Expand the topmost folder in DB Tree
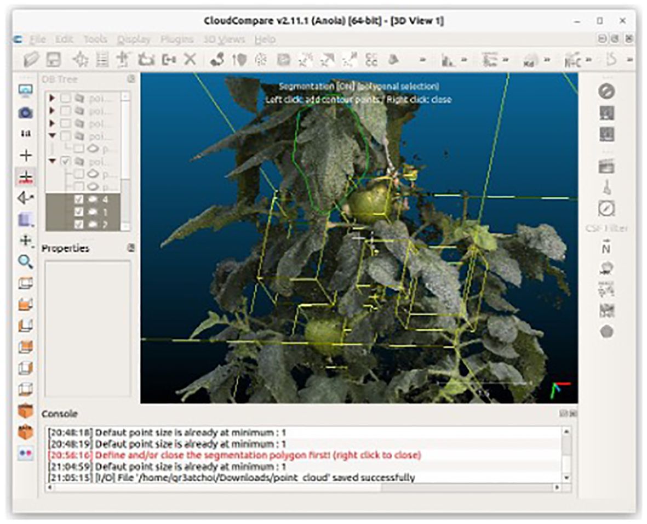Image resolution: width=647 pixels, height=524 pixels. (52, 98)
